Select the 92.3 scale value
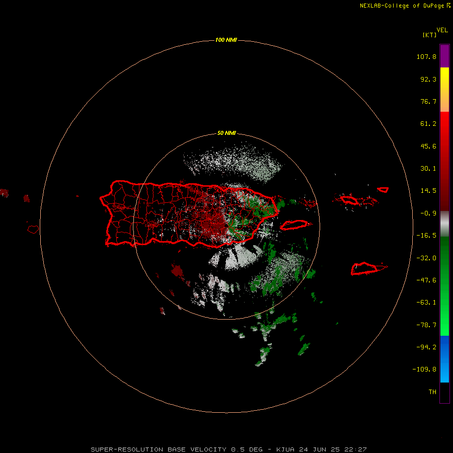 tap(428, 79)
